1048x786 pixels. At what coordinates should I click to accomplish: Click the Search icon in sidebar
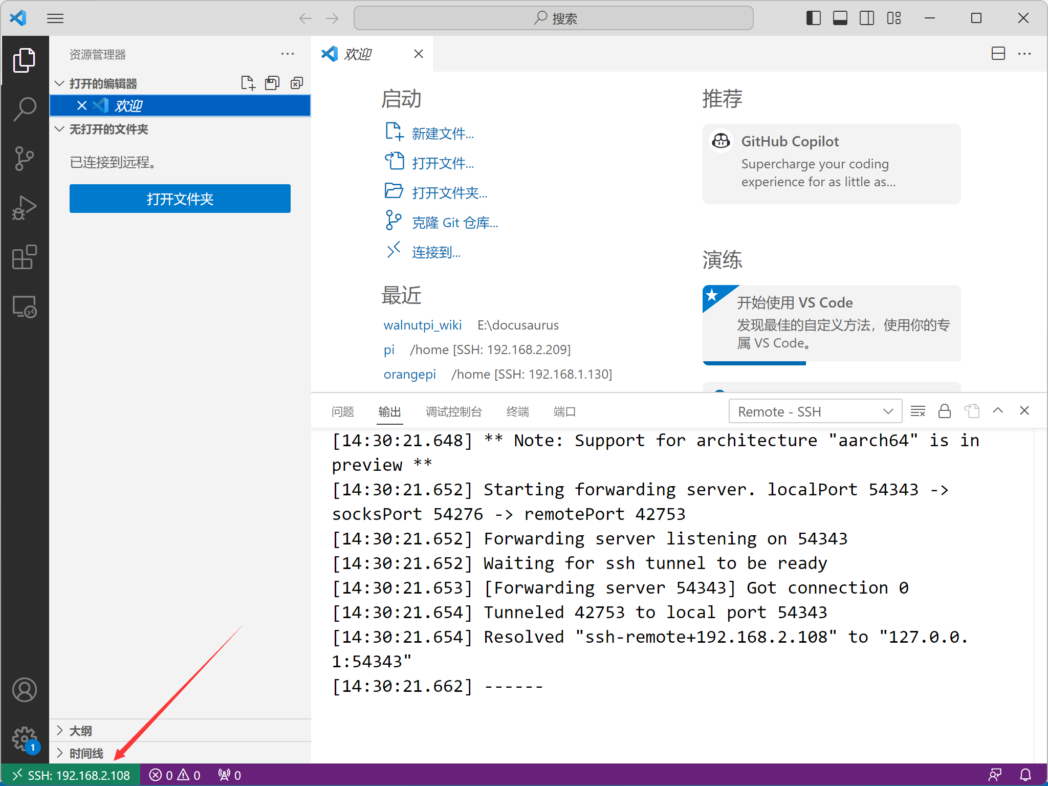25,112
